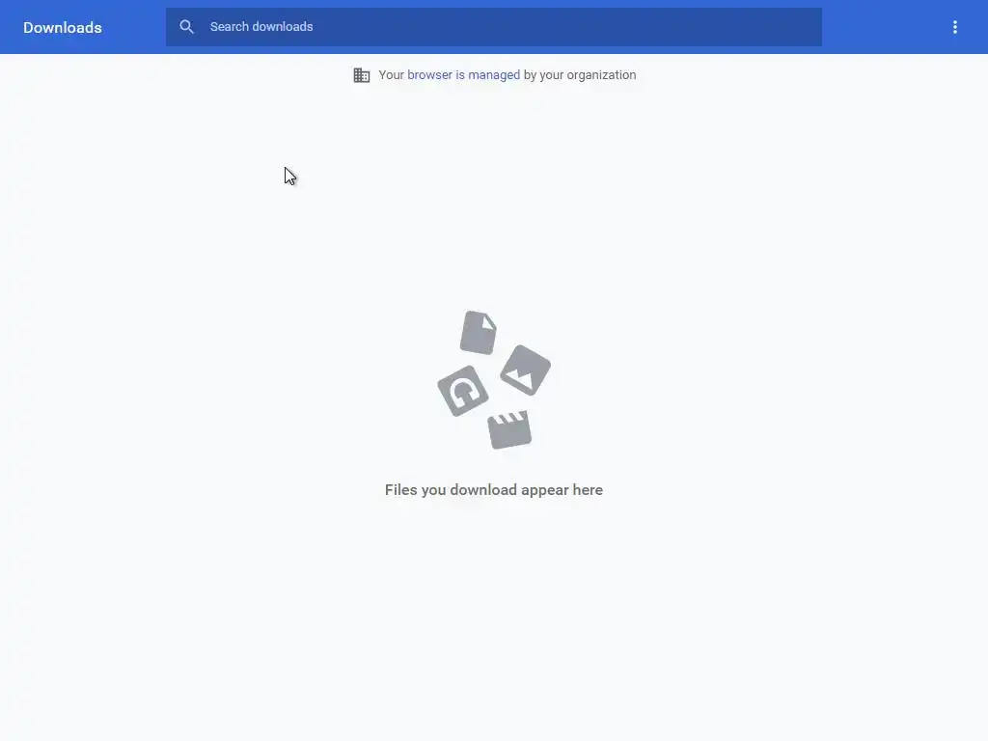Click blue toolbar gap between Downloads title and search
988x741 pixels.
[133, 27]
